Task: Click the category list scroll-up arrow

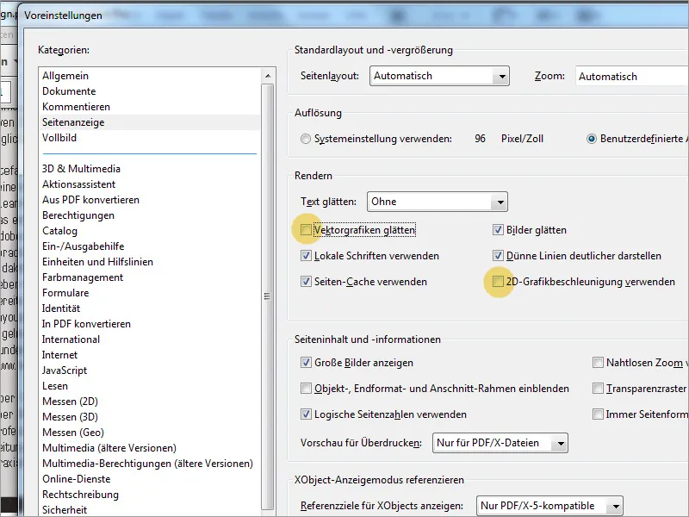Action: coord(268,76)
